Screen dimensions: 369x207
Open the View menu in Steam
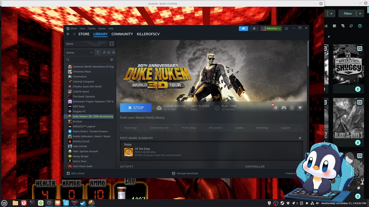coord(82,28)
